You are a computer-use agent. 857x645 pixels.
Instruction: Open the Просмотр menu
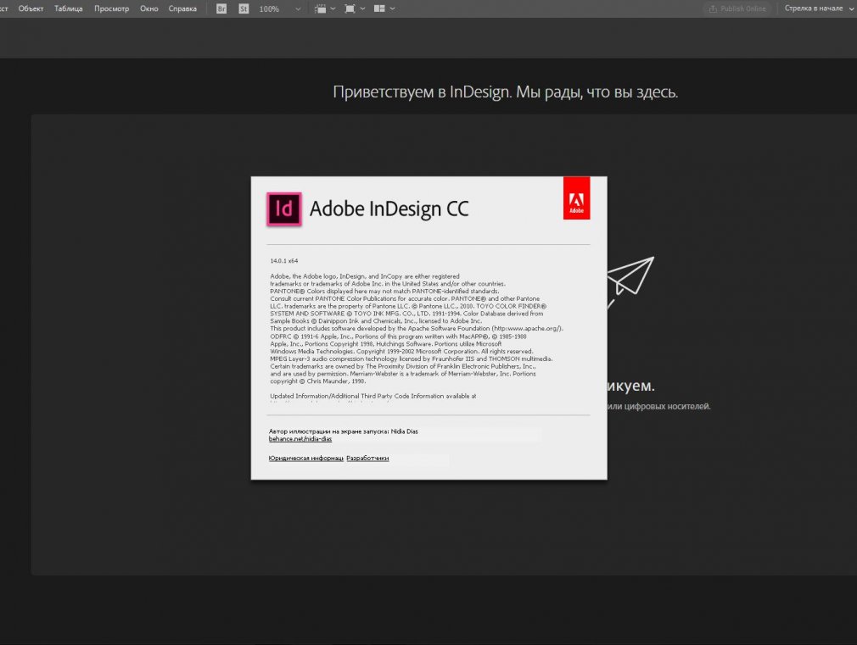point(111,8)
